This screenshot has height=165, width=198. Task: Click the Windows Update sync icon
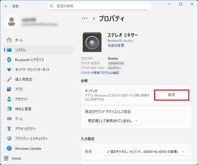coord(9,148)
